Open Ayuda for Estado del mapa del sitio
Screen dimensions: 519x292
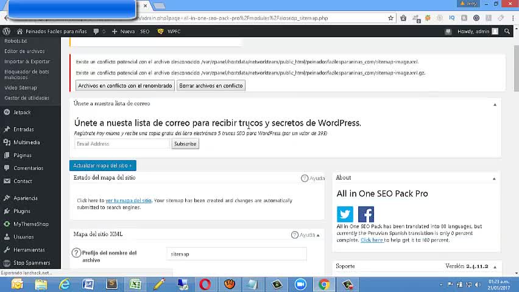click(x=312, y=178)
